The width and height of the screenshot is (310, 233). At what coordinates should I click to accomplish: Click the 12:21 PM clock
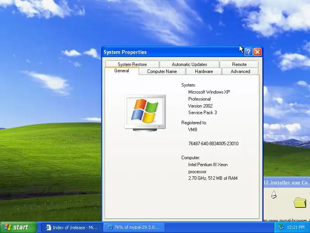tap(296, 227)
